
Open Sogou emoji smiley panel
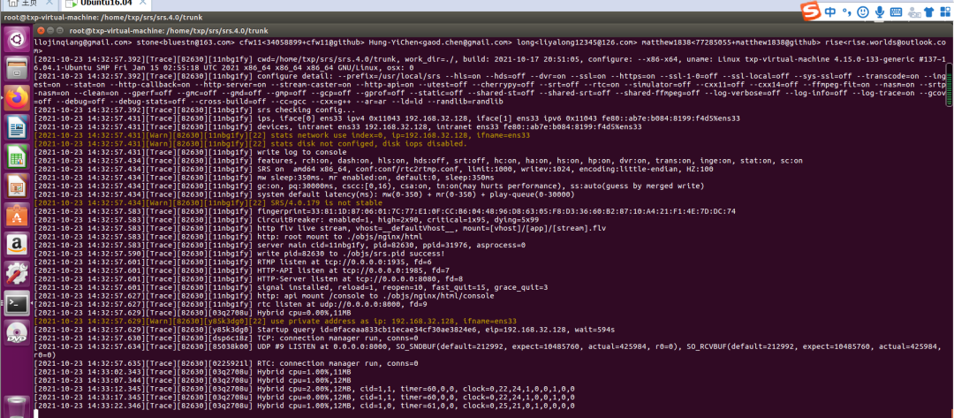(x=863, y=11)
